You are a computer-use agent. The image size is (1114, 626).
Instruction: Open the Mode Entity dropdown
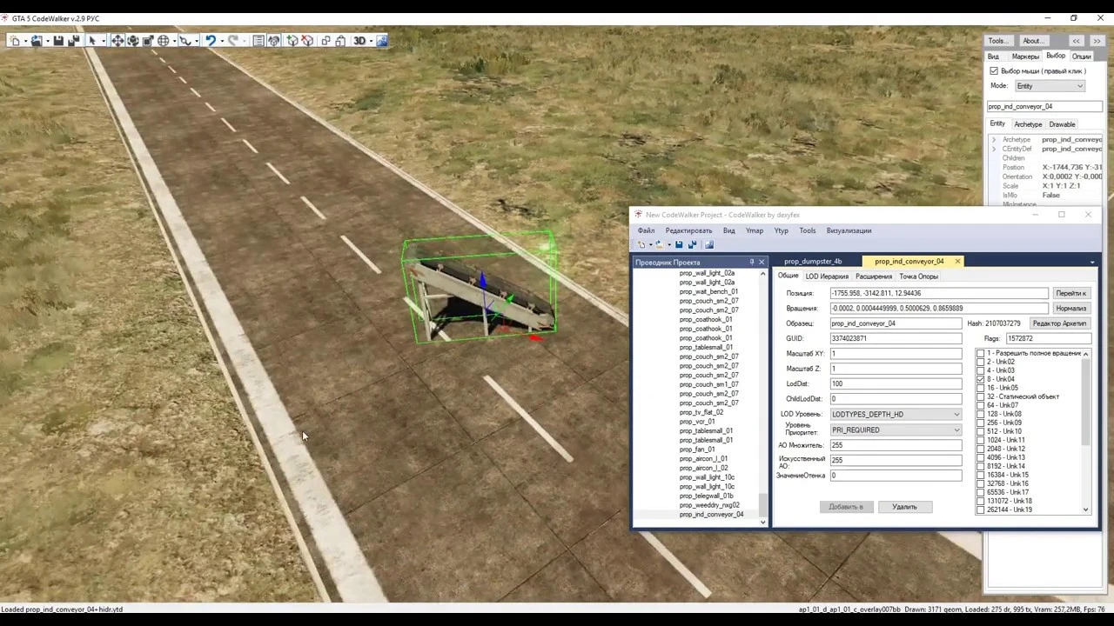tap(1050, 86)
